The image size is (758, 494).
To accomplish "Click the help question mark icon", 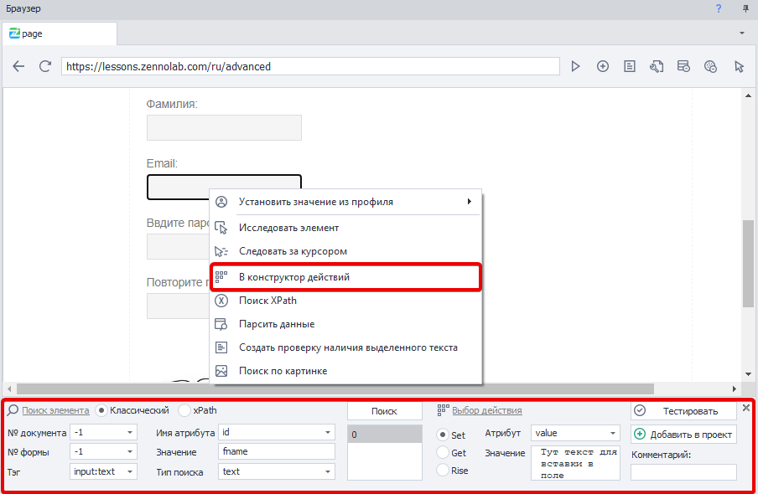I will [719, 8].
